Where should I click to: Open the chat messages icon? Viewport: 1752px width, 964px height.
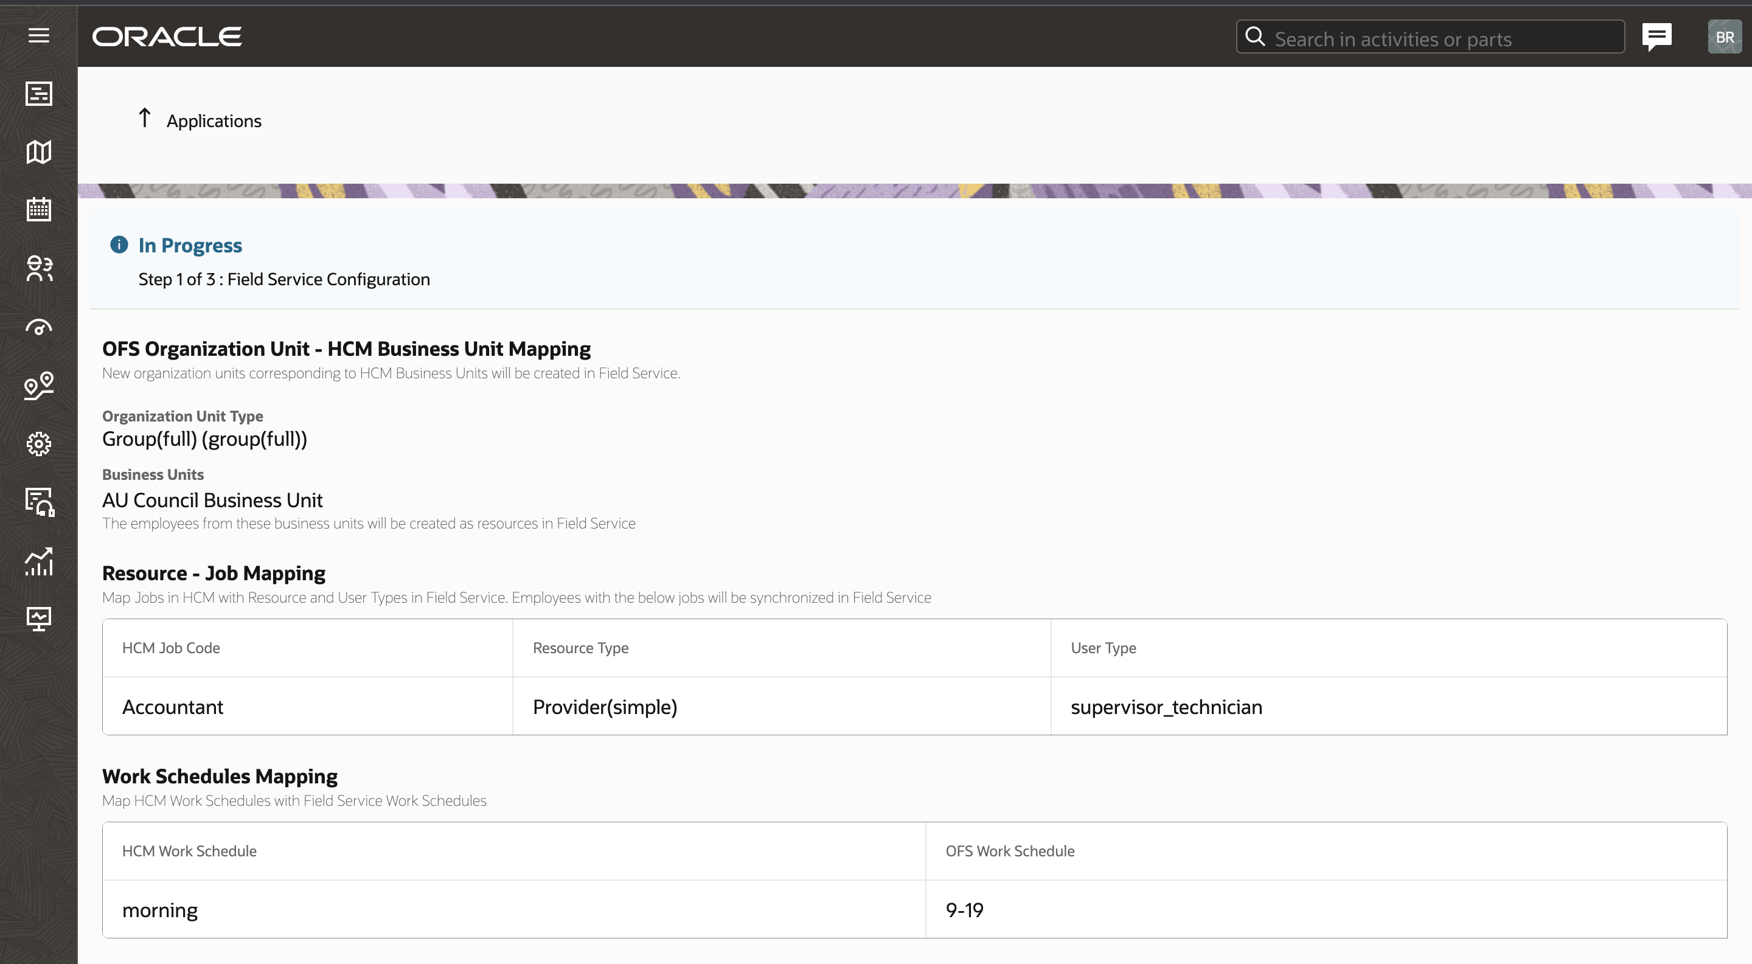tap(1656, 36)
